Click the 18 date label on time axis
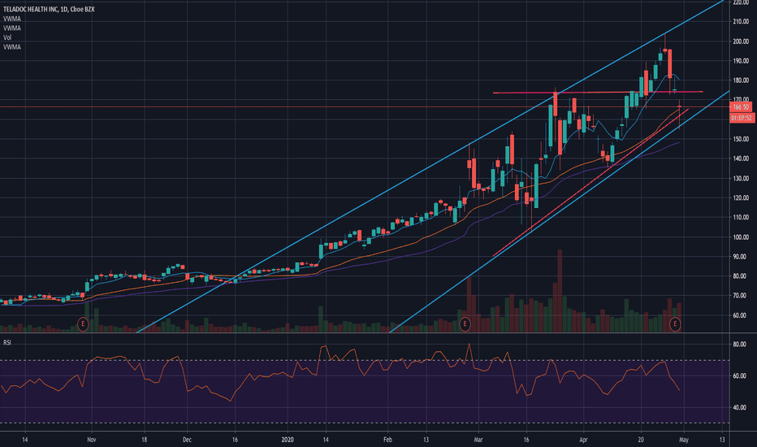Screen dimensions: 757x447 pyautogui.click(x=145, y=440)
